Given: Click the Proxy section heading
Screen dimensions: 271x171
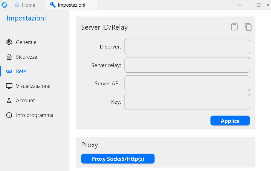Looking at the screenshot, I should click(90, 145).
